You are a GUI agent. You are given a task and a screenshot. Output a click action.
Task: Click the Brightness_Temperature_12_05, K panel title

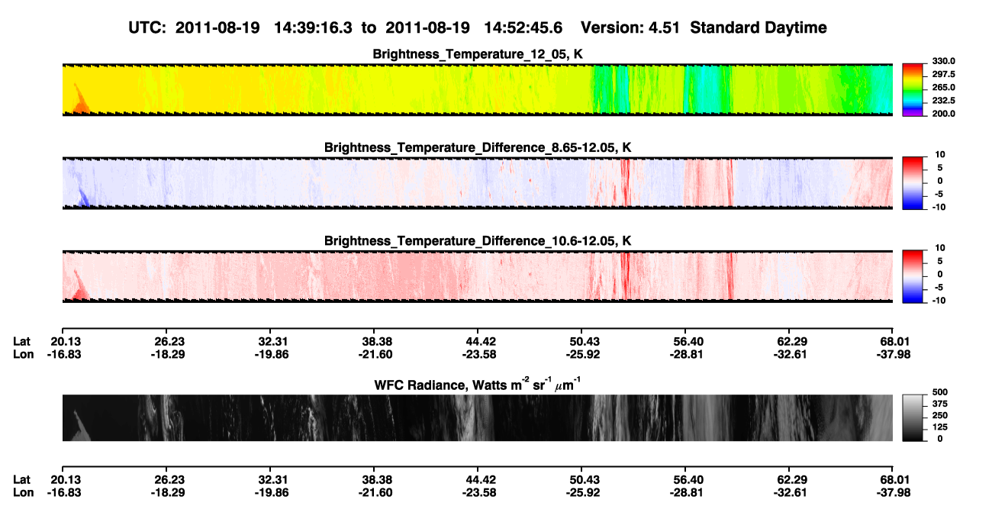[478, 54]
